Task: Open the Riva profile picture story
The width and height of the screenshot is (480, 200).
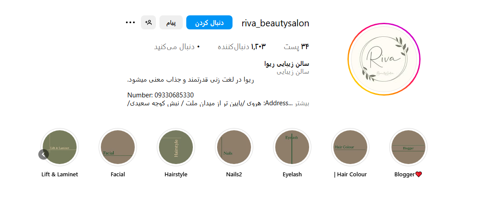Action: (x=384, y=60)
